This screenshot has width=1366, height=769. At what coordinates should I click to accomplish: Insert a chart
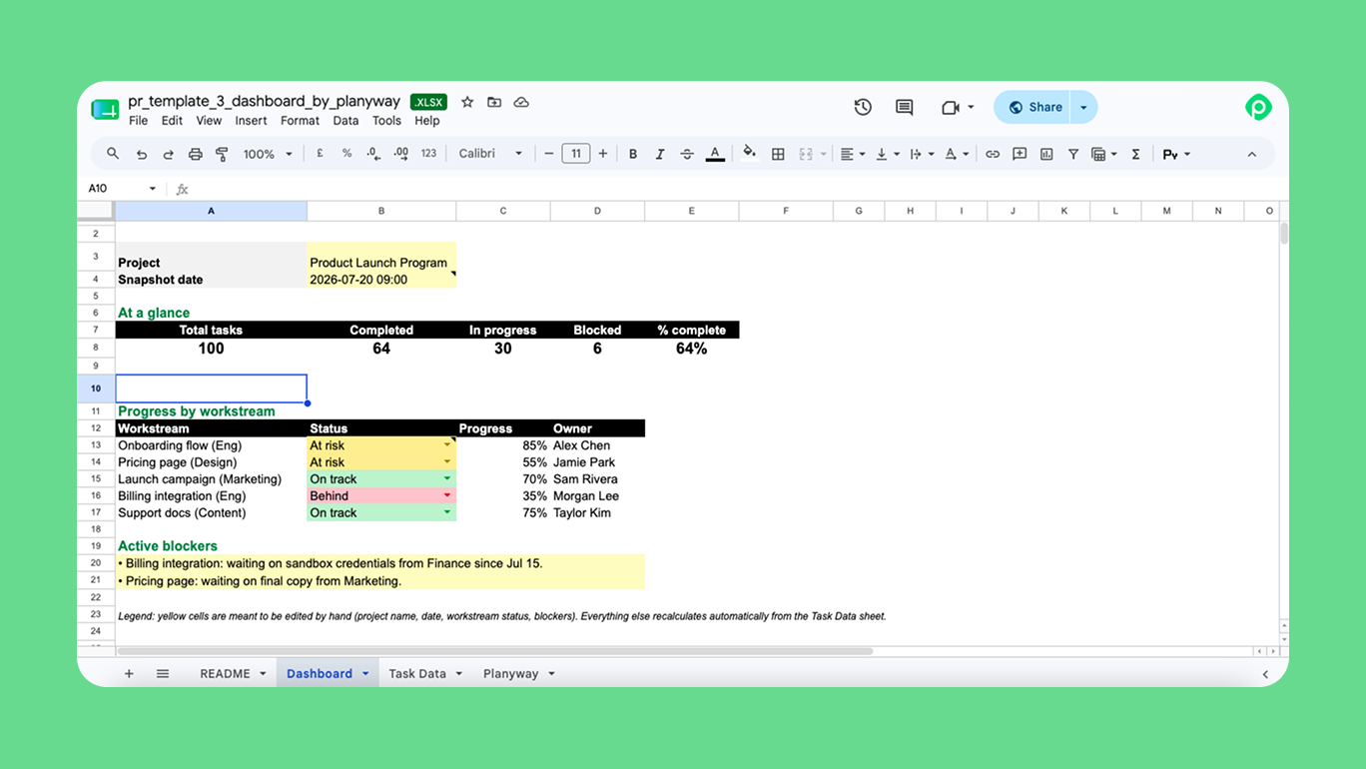coord(1046,154)
